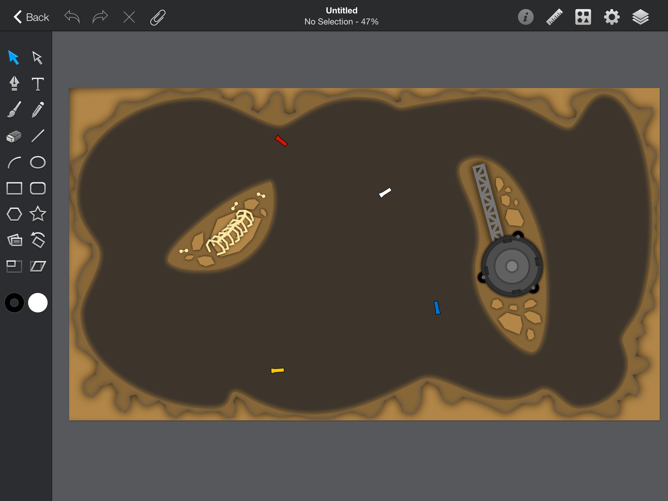The height and width of the screenshot is (501, 668).
Task: Go Back to the document gallery
Action: coord(31,17)
